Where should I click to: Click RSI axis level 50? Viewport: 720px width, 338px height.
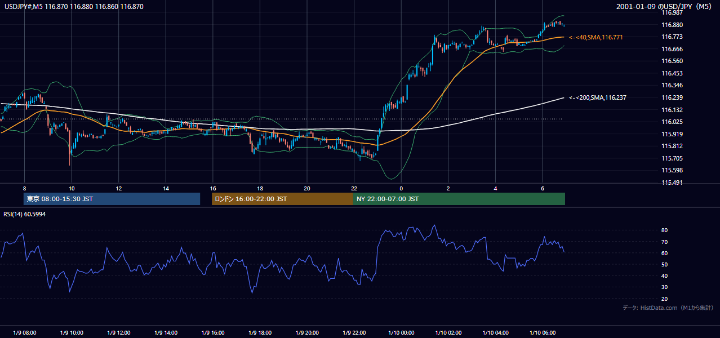664,264
